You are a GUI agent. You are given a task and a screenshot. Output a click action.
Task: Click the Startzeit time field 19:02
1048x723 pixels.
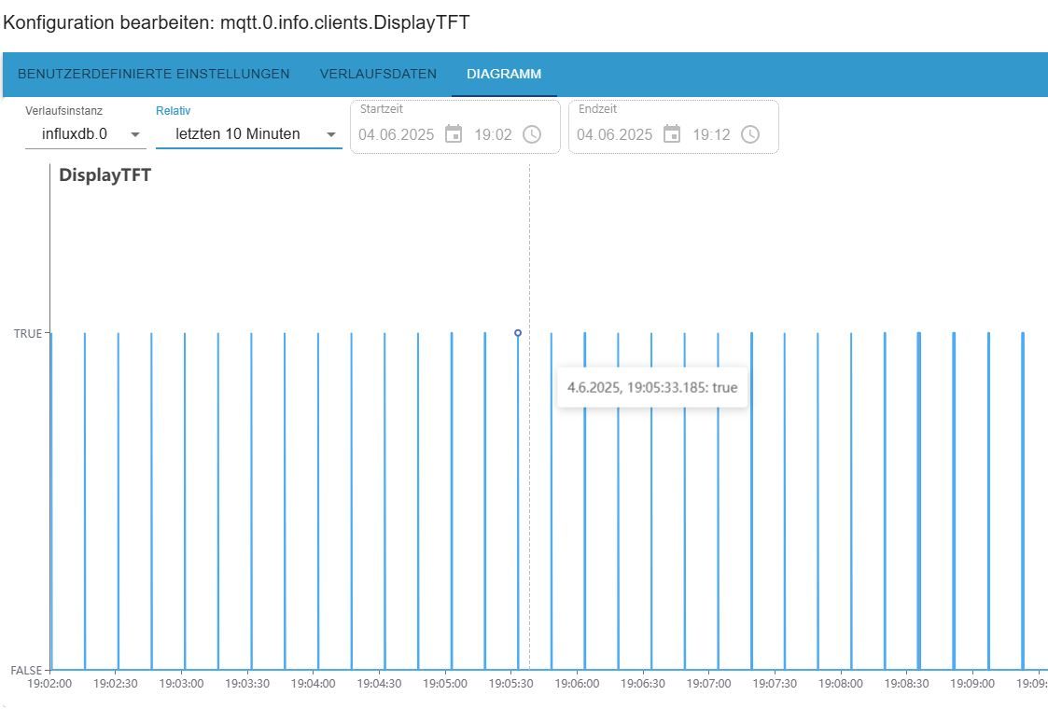494,135
